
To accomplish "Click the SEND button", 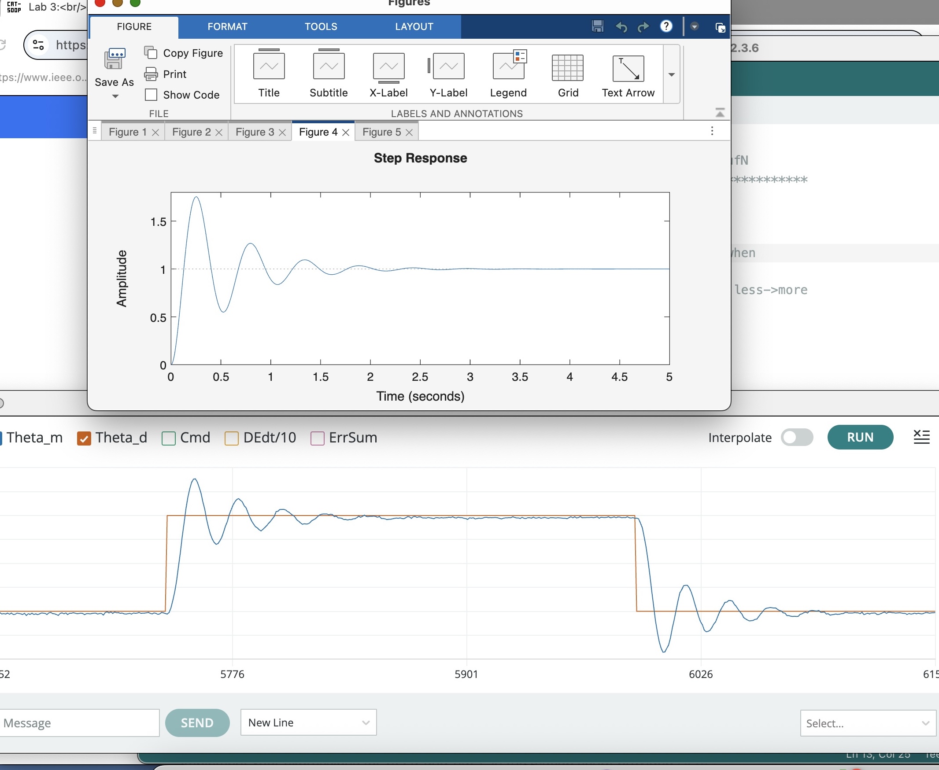I will pyautogui.click(x=197, y=722).
